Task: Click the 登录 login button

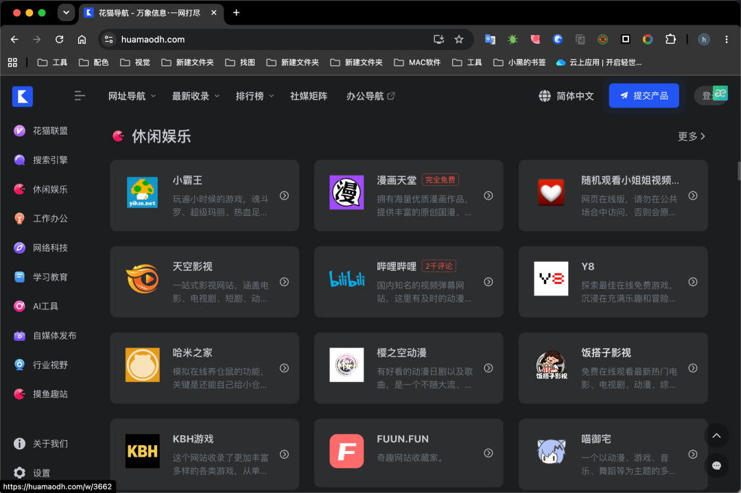Action: click(x=710, y=96)
